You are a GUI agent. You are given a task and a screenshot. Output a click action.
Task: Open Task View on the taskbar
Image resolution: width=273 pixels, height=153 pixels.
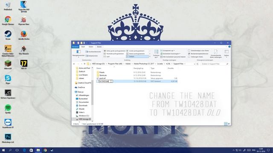tap(17, 150)
